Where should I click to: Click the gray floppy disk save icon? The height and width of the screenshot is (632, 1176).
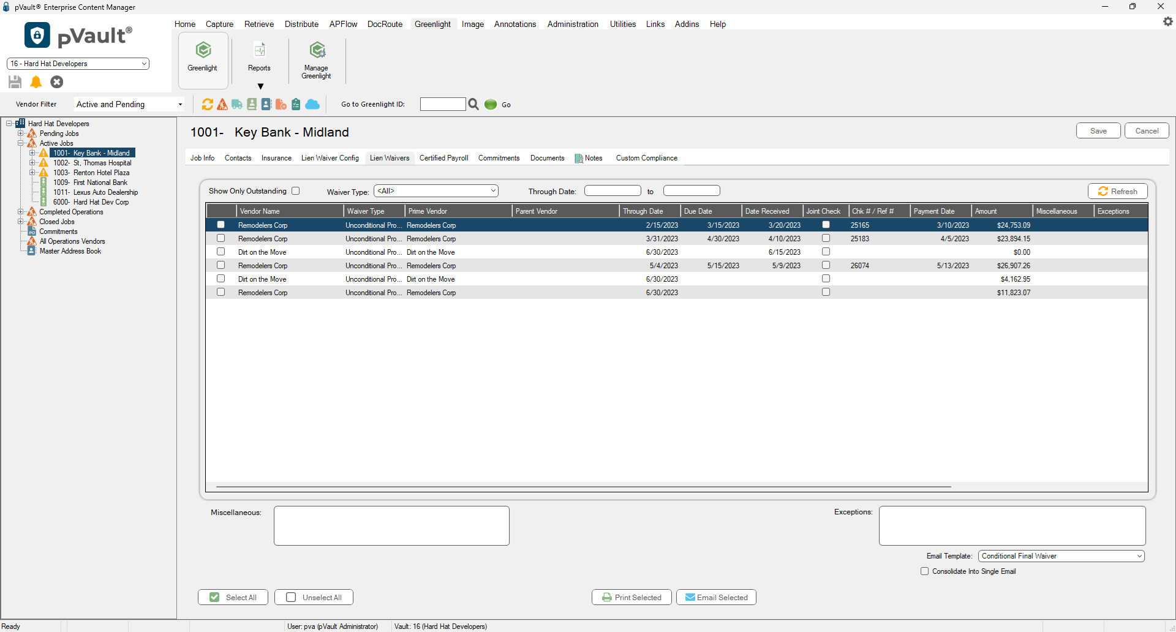coord(15,81)
